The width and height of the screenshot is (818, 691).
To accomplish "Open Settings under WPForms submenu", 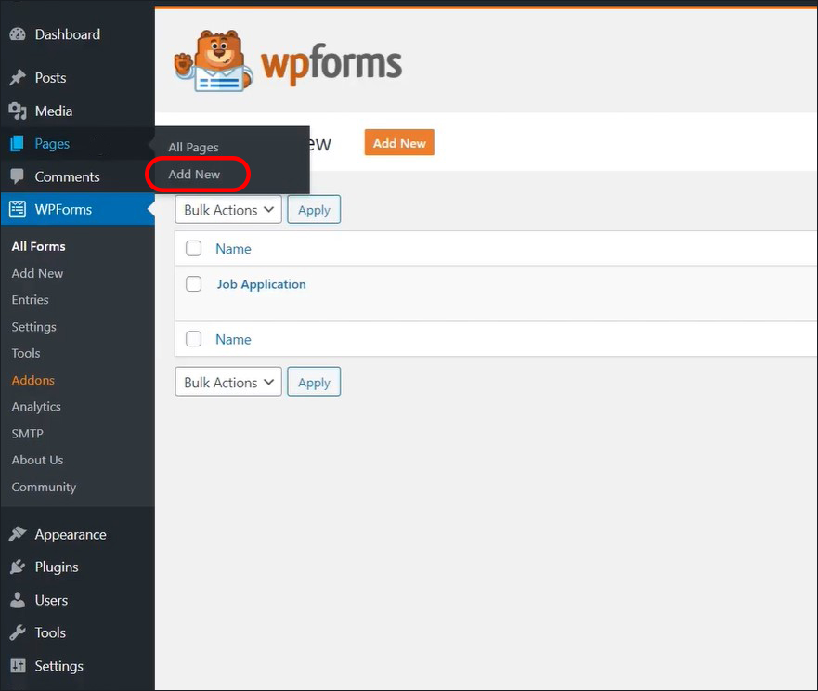I will (x=33, y=327).
